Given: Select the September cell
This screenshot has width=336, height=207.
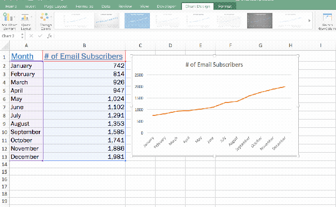Looking at the screenshot, I should [x=26, y=132].
